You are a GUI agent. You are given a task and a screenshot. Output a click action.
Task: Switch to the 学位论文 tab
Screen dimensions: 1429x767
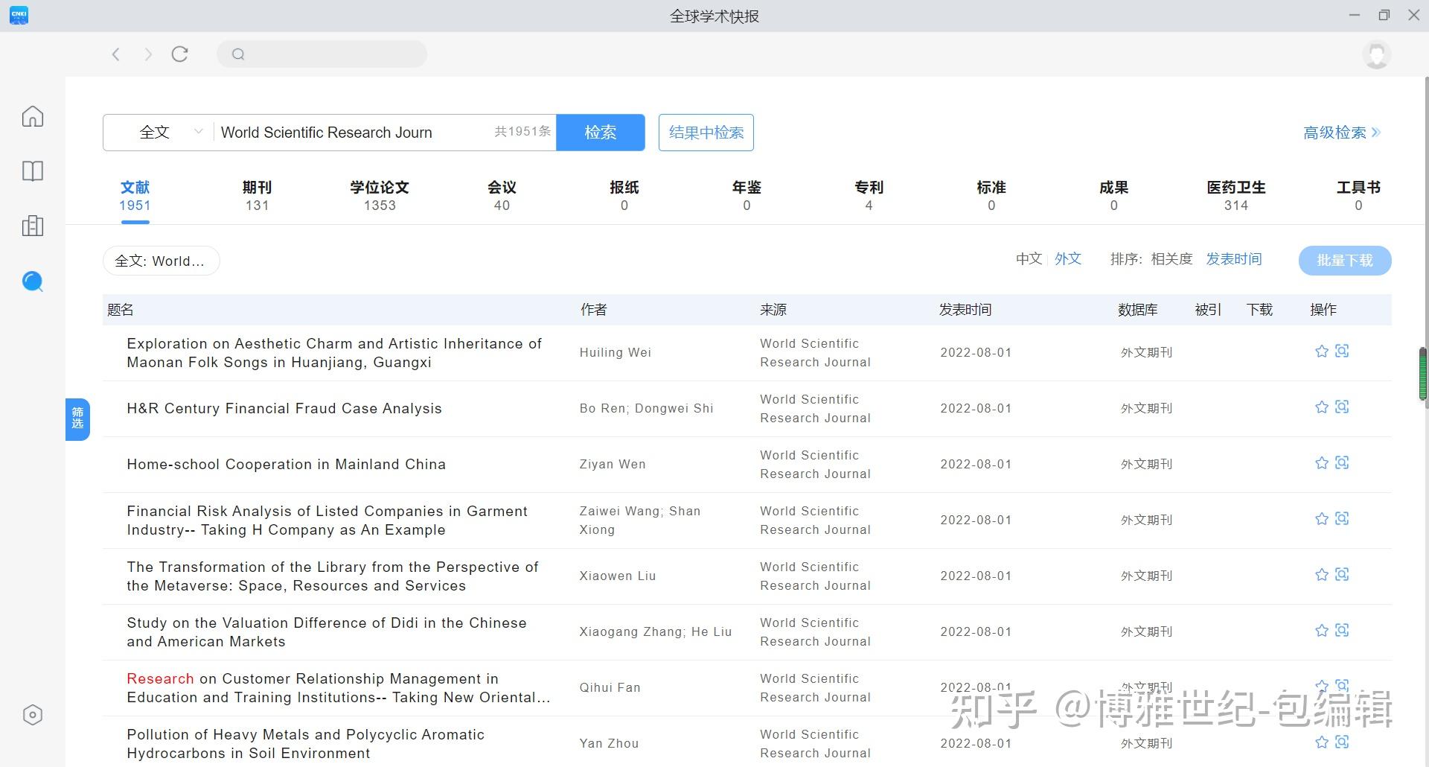point(380,196)
